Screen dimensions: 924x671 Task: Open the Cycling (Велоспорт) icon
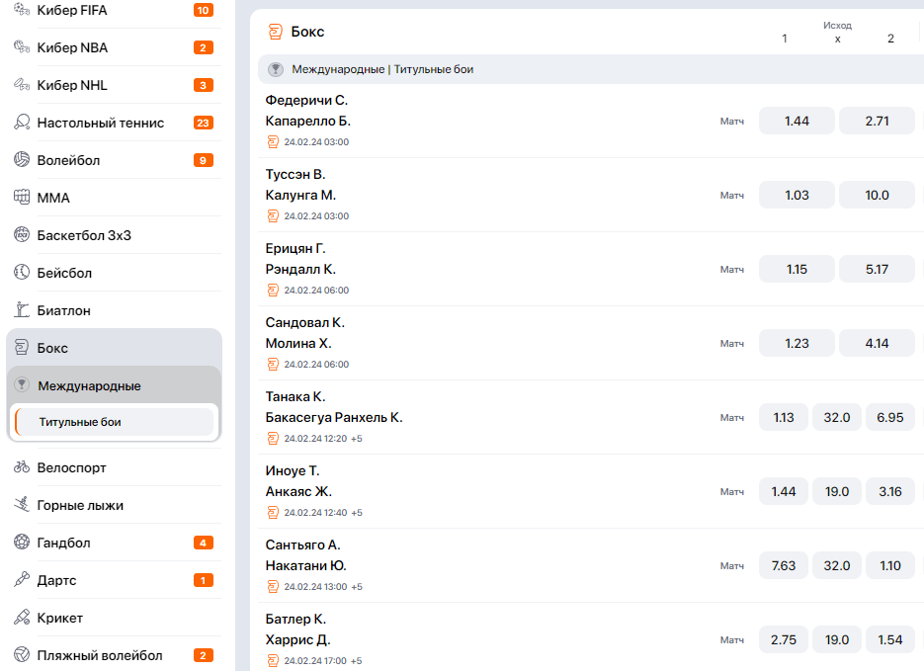click(22, 467)
